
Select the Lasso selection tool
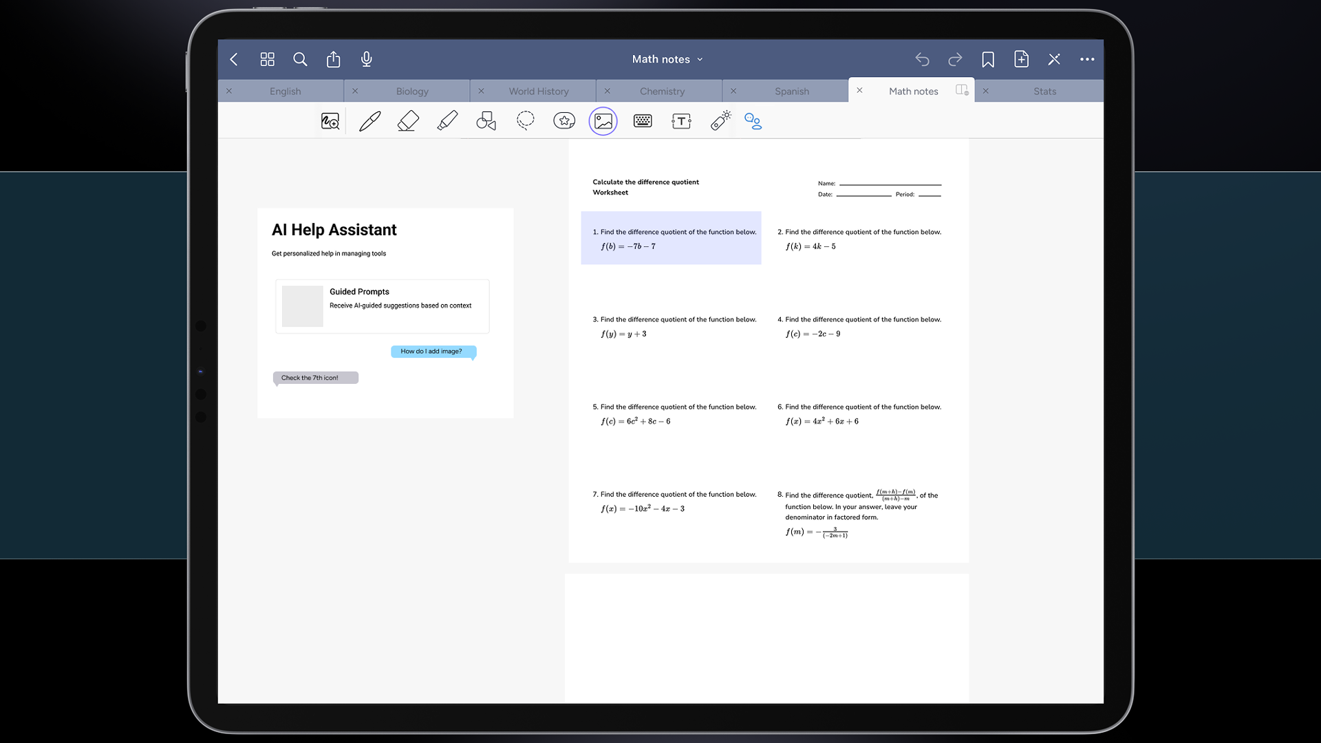[526, 122]
